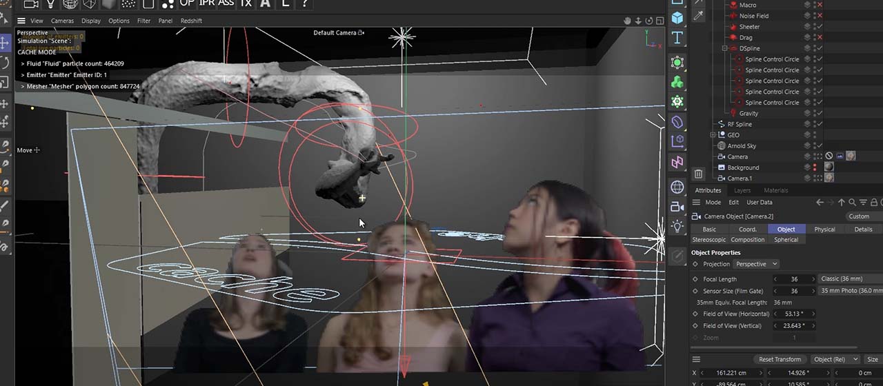The height and width of the screenshot is (386, 883).
Task: Disable the Gravity object checkmark
Action: [820, 113]
